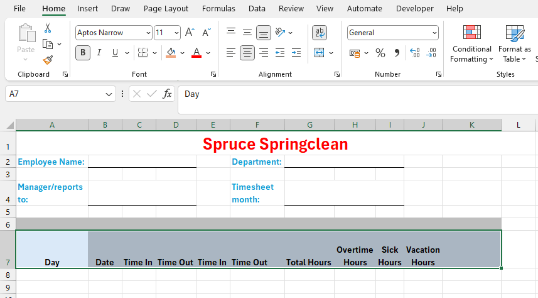
Task: Toggle Center horizontal alignment
Action: 247,53
